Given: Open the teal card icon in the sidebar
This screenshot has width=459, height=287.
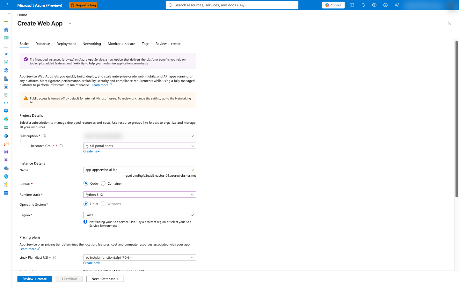Looking at the screenshot, I should tap(6, 128).
